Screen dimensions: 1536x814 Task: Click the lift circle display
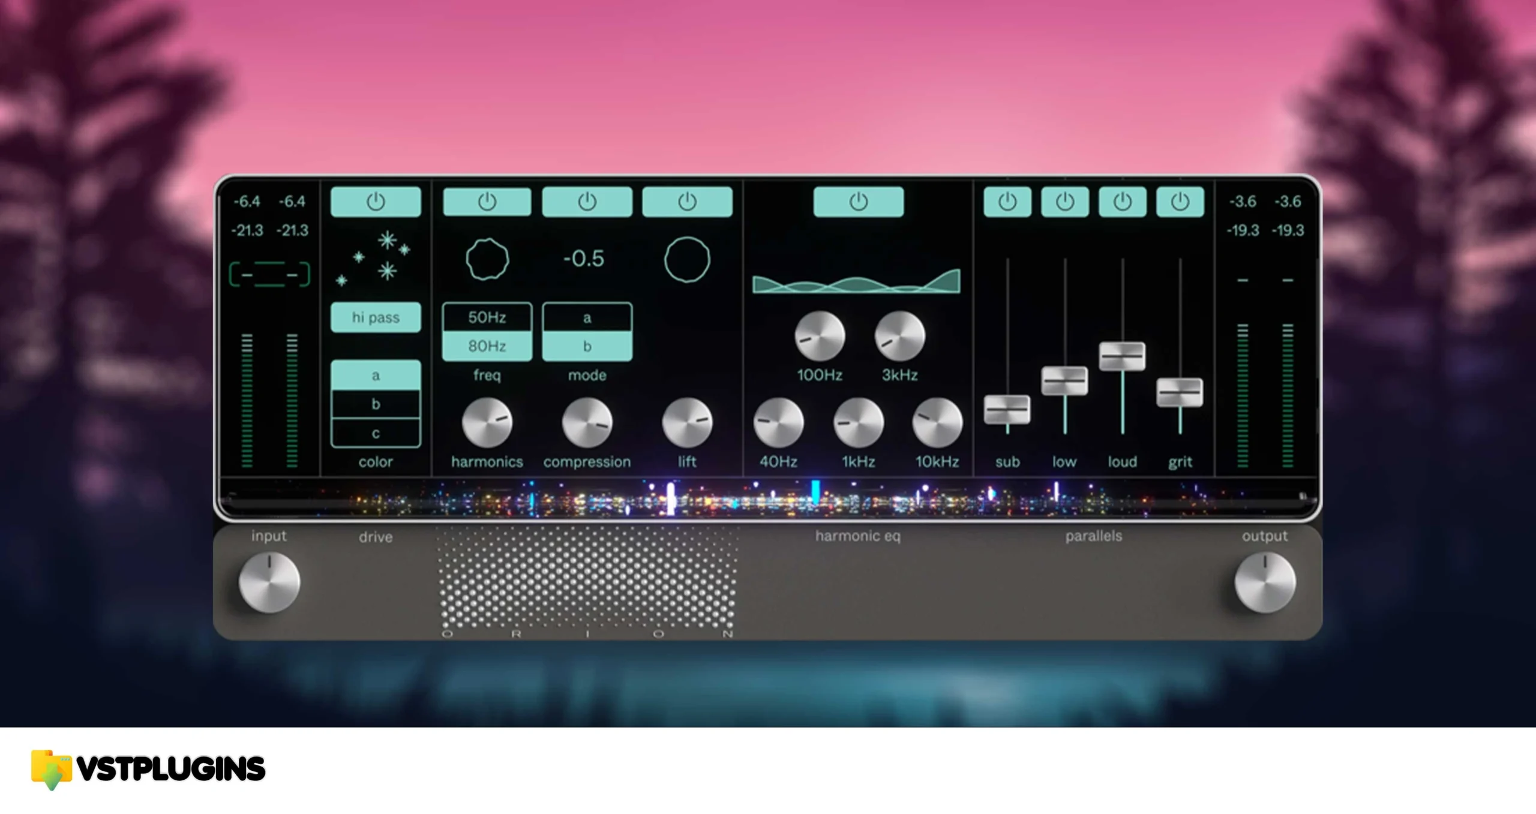[x=687, y=259]
